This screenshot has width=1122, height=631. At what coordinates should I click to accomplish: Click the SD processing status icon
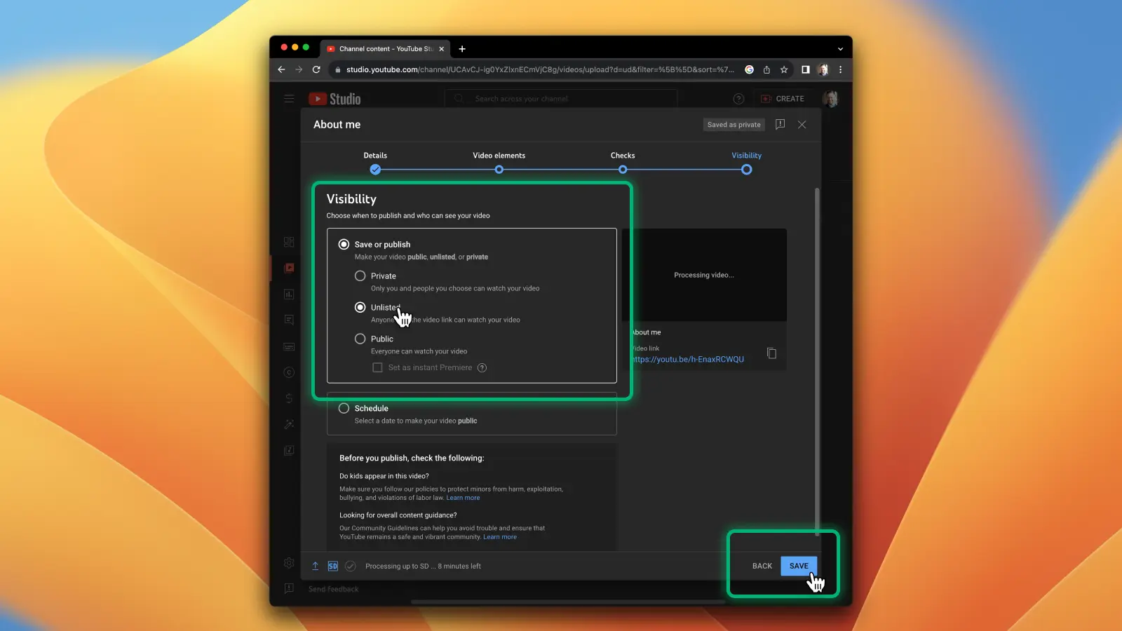(333, 566)
